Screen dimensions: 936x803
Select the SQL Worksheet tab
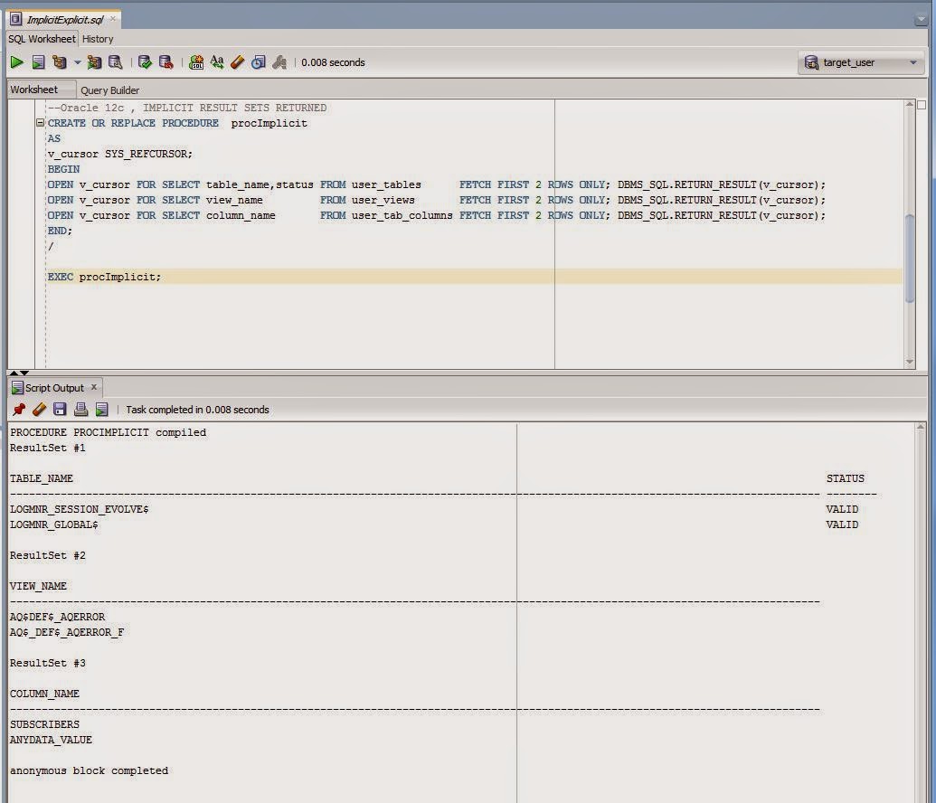[40, 39]
